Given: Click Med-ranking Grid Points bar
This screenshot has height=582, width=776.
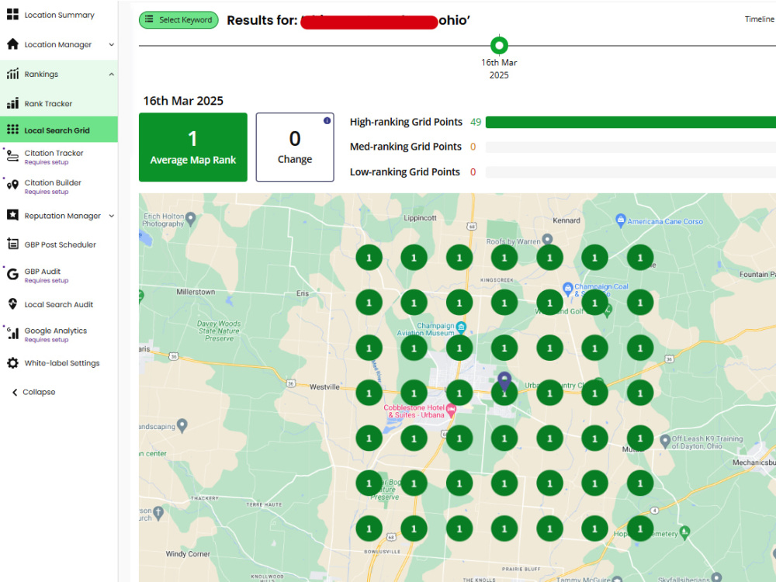Looking at the screenshot, I should pyautogui.click(x=630, y=147).
